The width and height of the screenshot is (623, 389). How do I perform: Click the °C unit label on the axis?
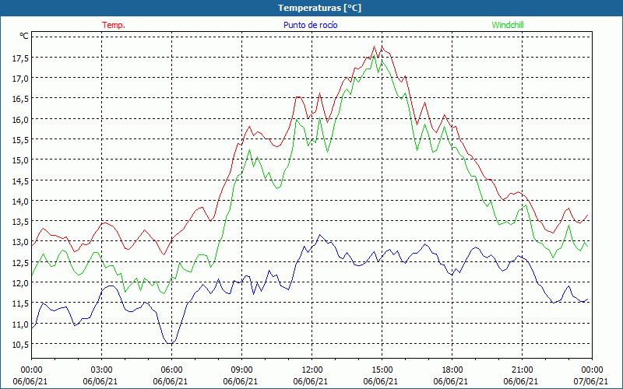(x=24, y=36)
